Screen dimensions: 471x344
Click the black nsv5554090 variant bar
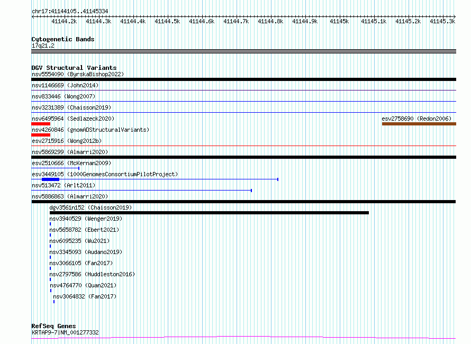(243, 79)
